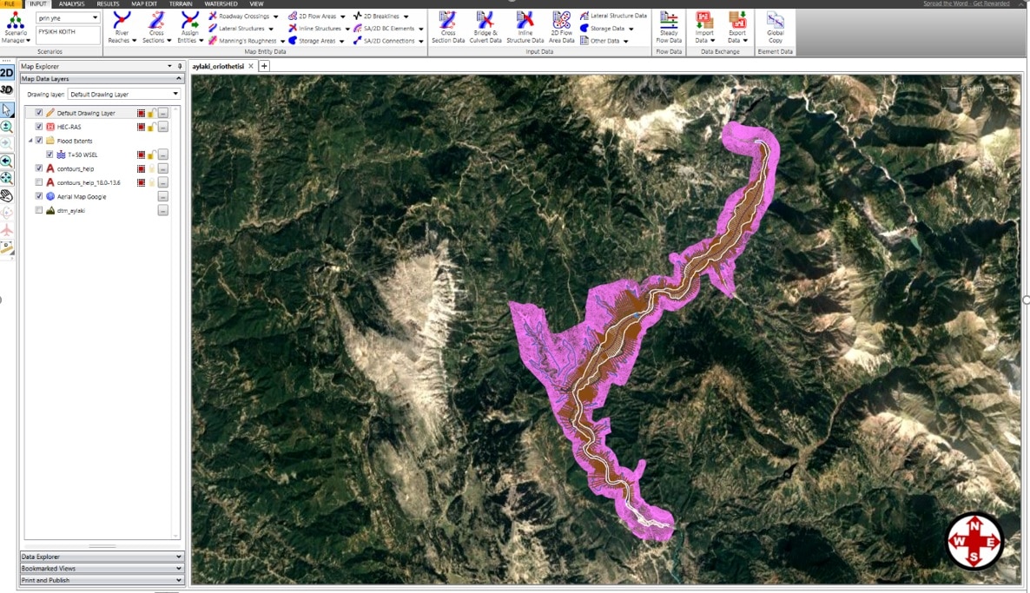Switch to the RESULTS ribbon tab
Viewport: 1030px width, 593px height.
[108, 4]
